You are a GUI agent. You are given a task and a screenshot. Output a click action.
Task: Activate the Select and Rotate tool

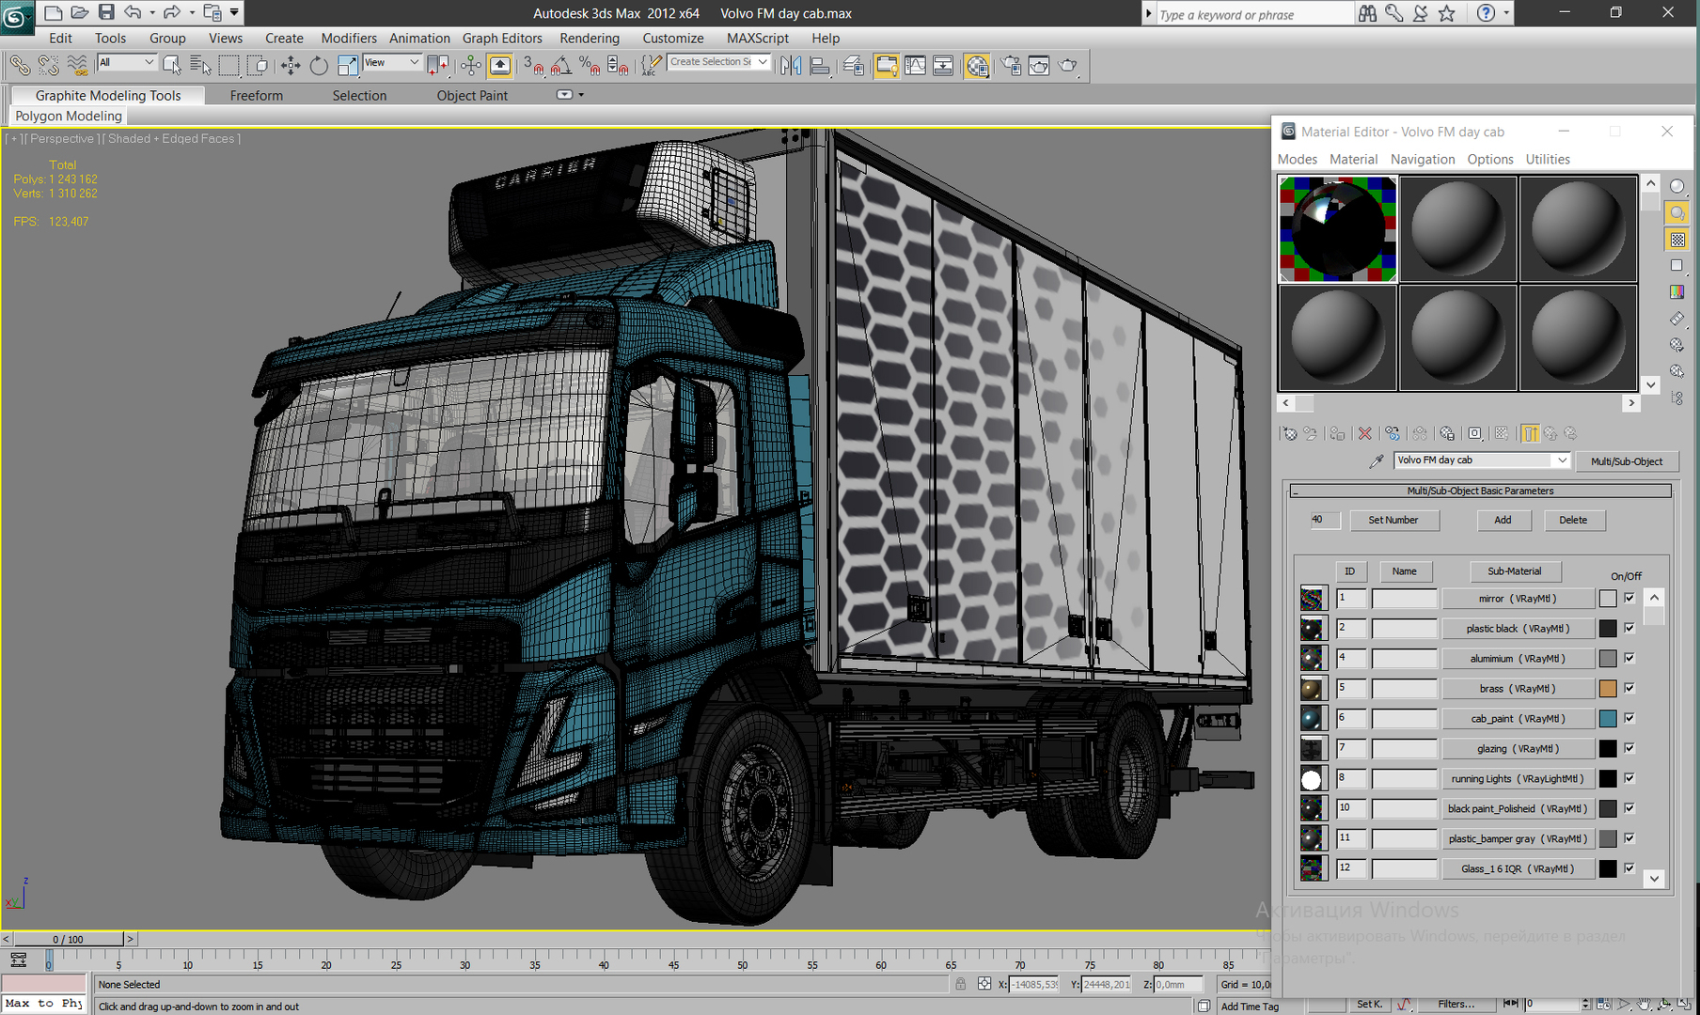(319, 65)
